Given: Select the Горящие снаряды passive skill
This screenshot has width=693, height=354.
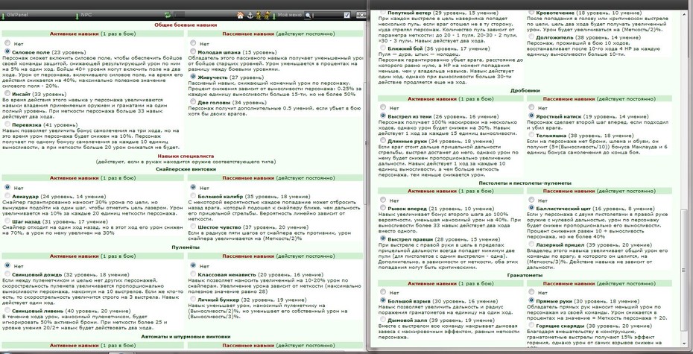Looking at the screenshot, I should [531, 325].
